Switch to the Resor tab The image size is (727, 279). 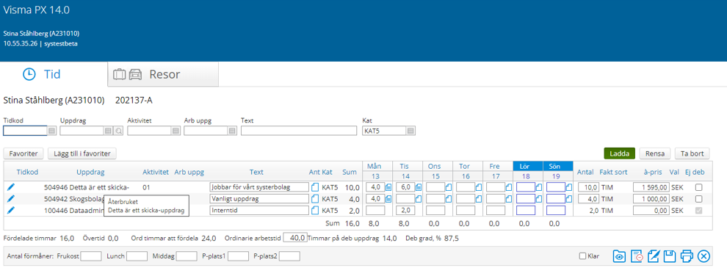[x=163, y=74]
